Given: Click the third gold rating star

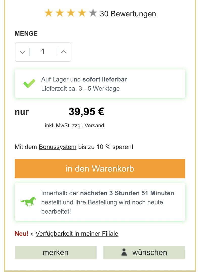Looking at the screenshot, I should pos(71,13).
